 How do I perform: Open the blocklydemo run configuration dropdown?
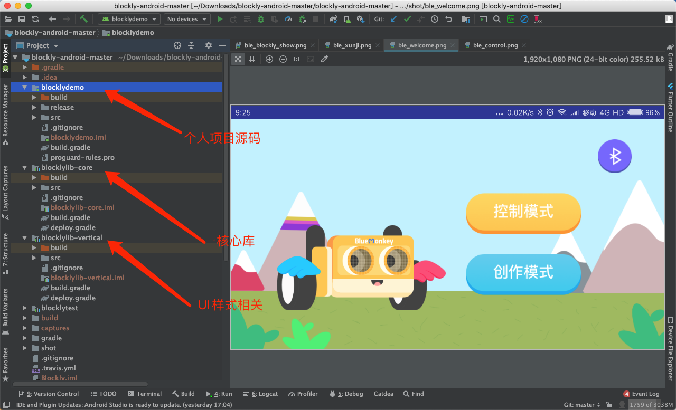pyautogui.click(x=129, y=19)
